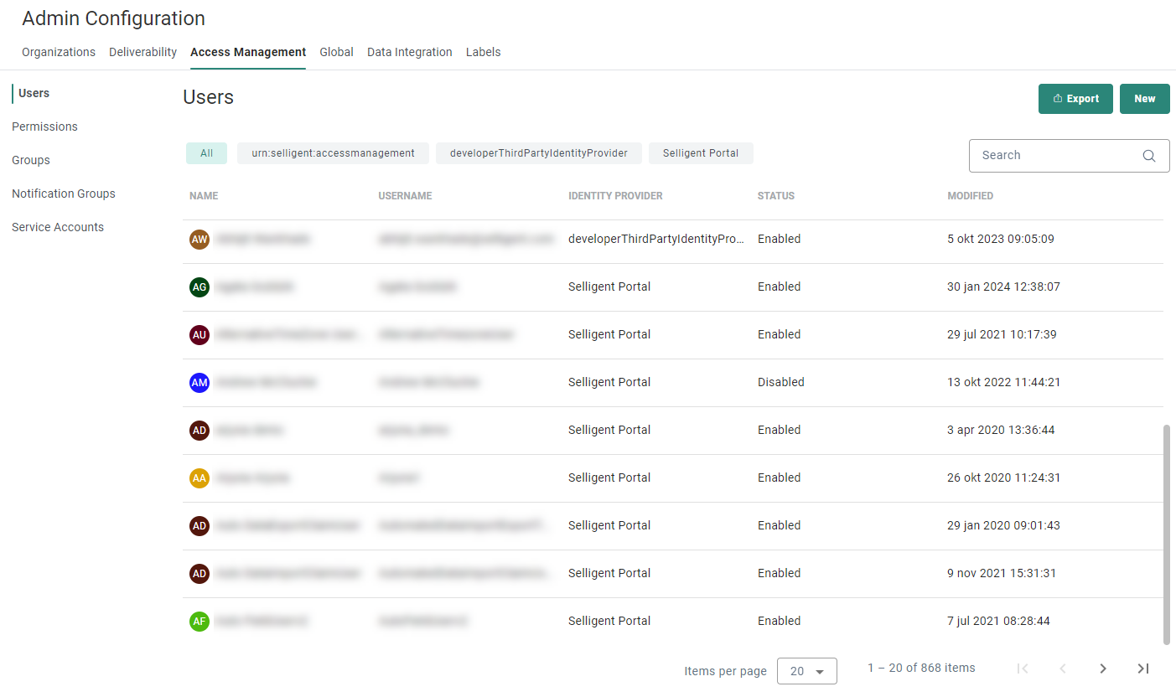Open the Items per page dropdown
This screenshot has height=697, width=1176.
[x=806, y=671]
